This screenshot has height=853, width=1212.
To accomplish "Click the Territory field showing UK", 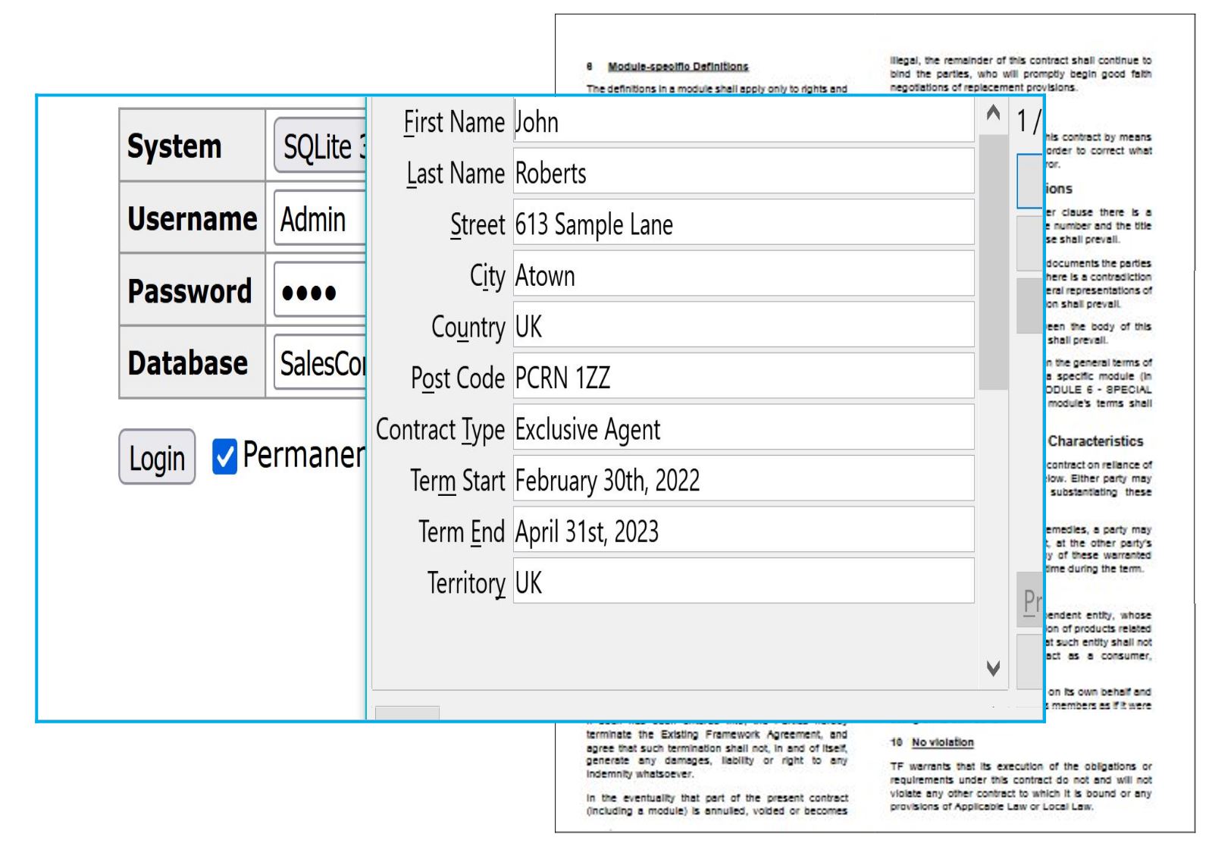I will [x=744, y=581].
